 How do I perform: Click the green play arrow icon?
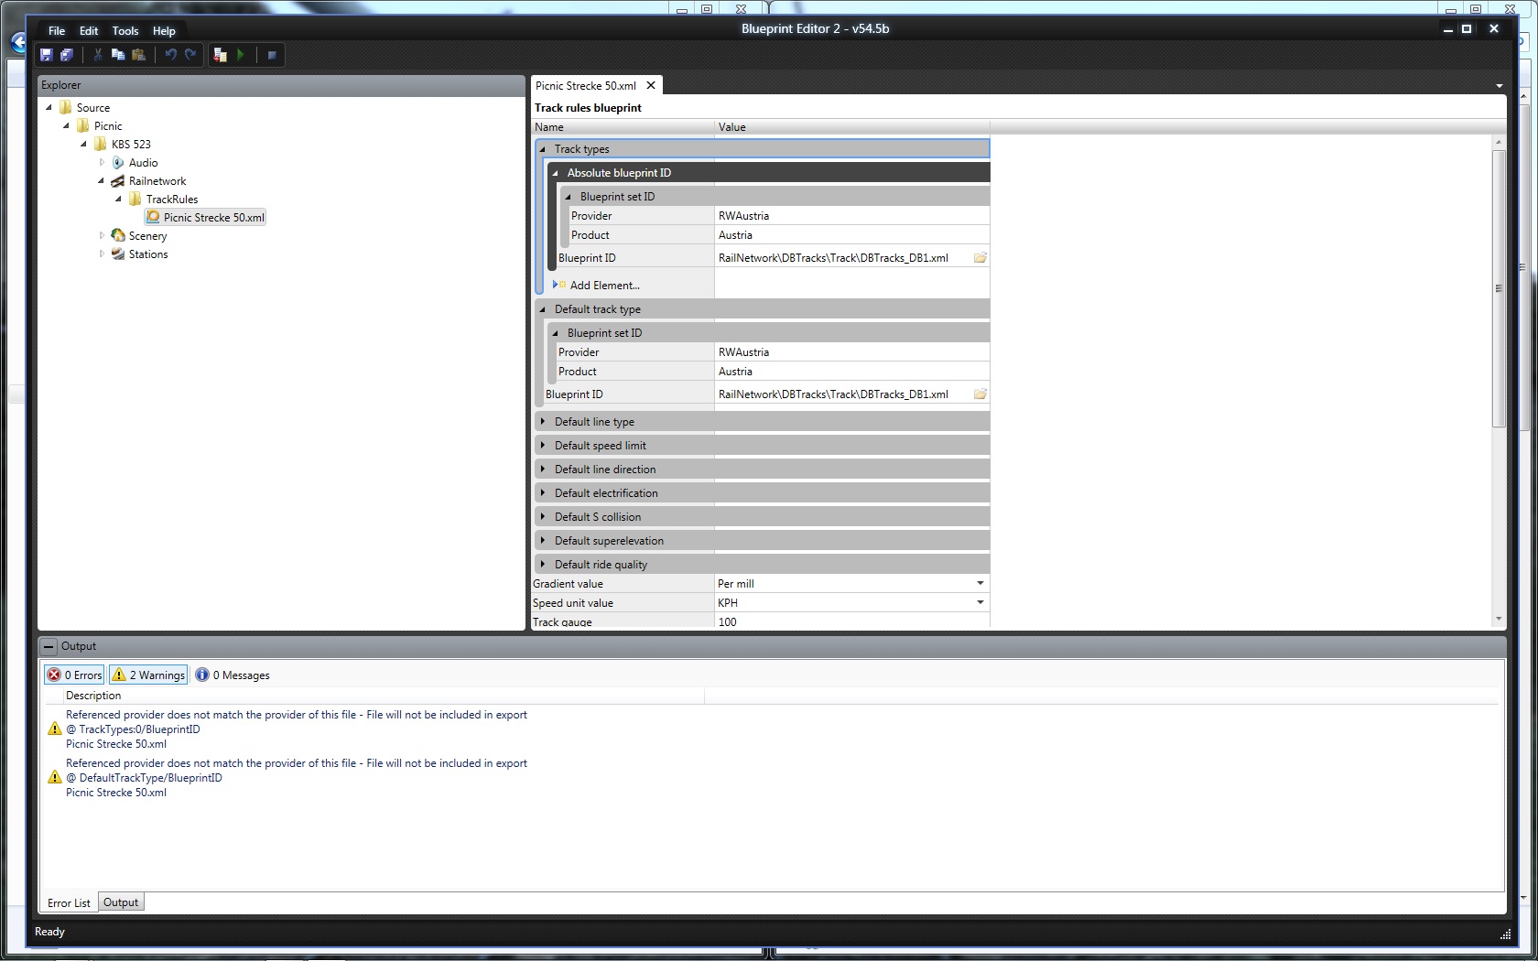[x=241, y=55]
